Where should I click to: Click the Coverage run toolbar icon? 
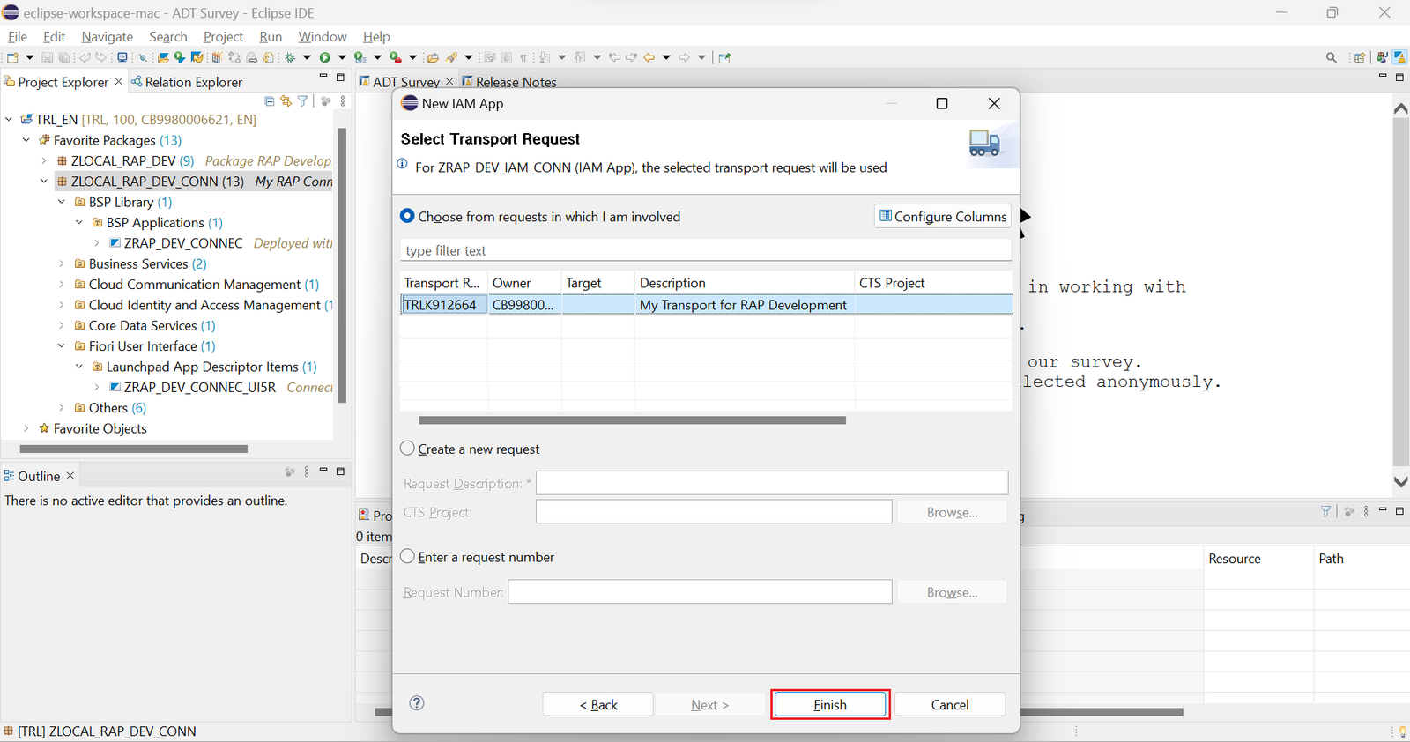click(x=360, y=57)
